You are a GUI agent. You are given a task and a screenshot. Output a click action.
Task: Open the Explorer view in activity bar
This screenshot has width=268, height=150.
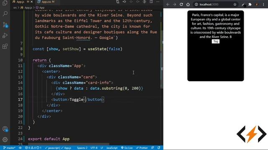click(x=5, y=3)
